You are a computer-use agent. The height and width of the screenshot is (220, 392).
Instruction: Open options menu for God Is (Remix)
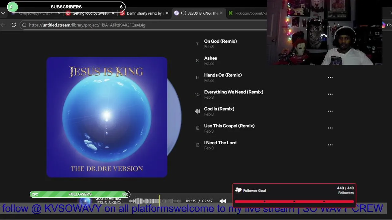click(x=330, y=111)
